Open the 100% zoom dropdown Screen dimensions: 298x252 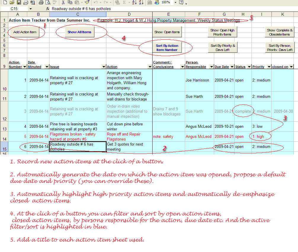[175, 3]
